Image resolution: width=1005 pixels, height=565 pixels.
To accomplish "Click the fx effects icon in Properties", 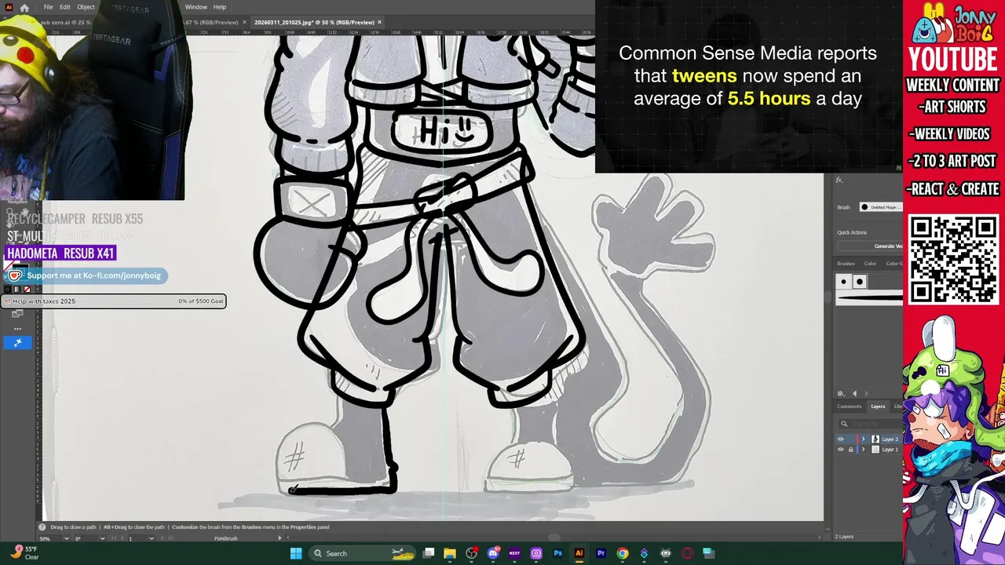I will (x=839, y=180).
